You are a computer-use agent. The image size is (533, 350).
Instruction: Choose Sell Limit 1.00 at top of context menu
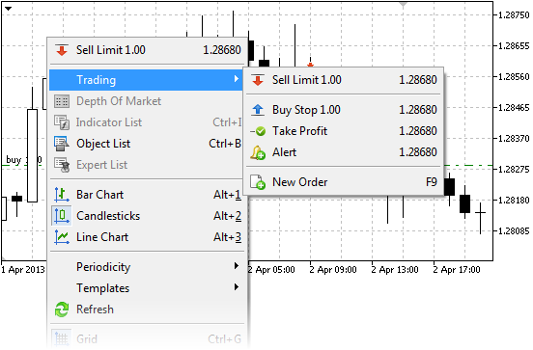[147, 50]
